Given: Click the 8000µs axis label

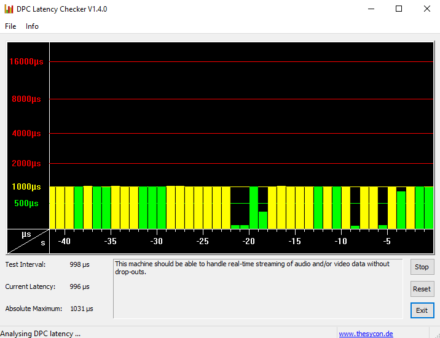Looking at the screenshot, I should (26, 99).
